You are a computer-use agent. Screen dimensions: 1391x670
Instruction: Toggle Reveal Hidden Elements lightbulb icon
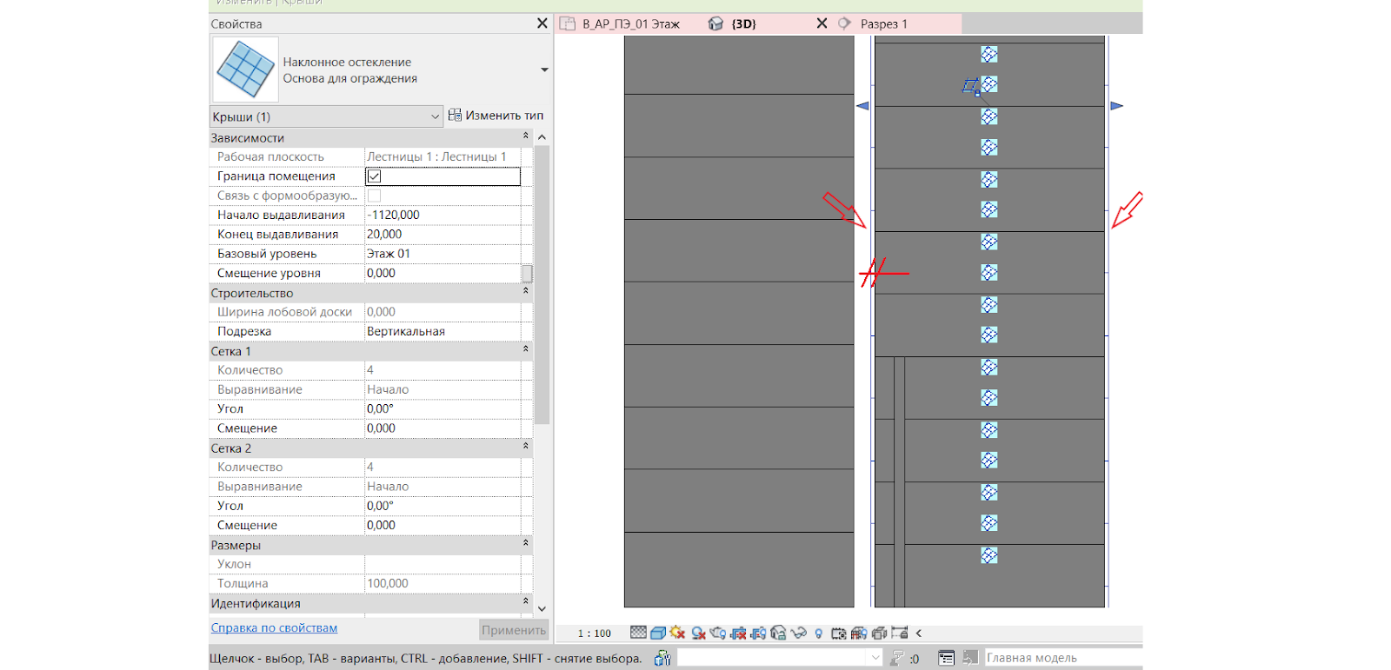818,634
